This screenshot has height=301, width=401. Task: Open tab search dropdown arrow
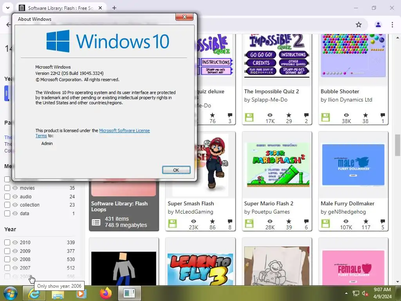[x=8, y=8]
